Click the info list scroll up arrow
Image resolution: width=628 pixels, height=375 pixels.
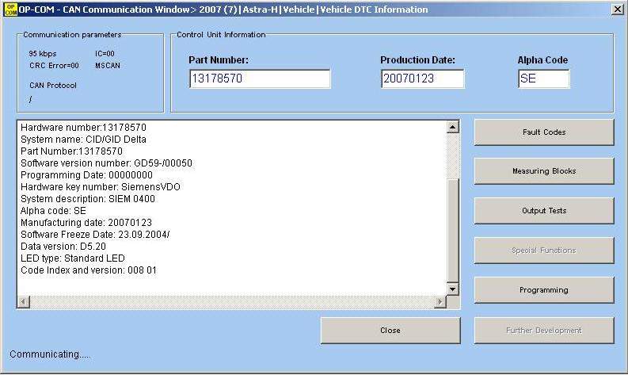coord(452,127)
